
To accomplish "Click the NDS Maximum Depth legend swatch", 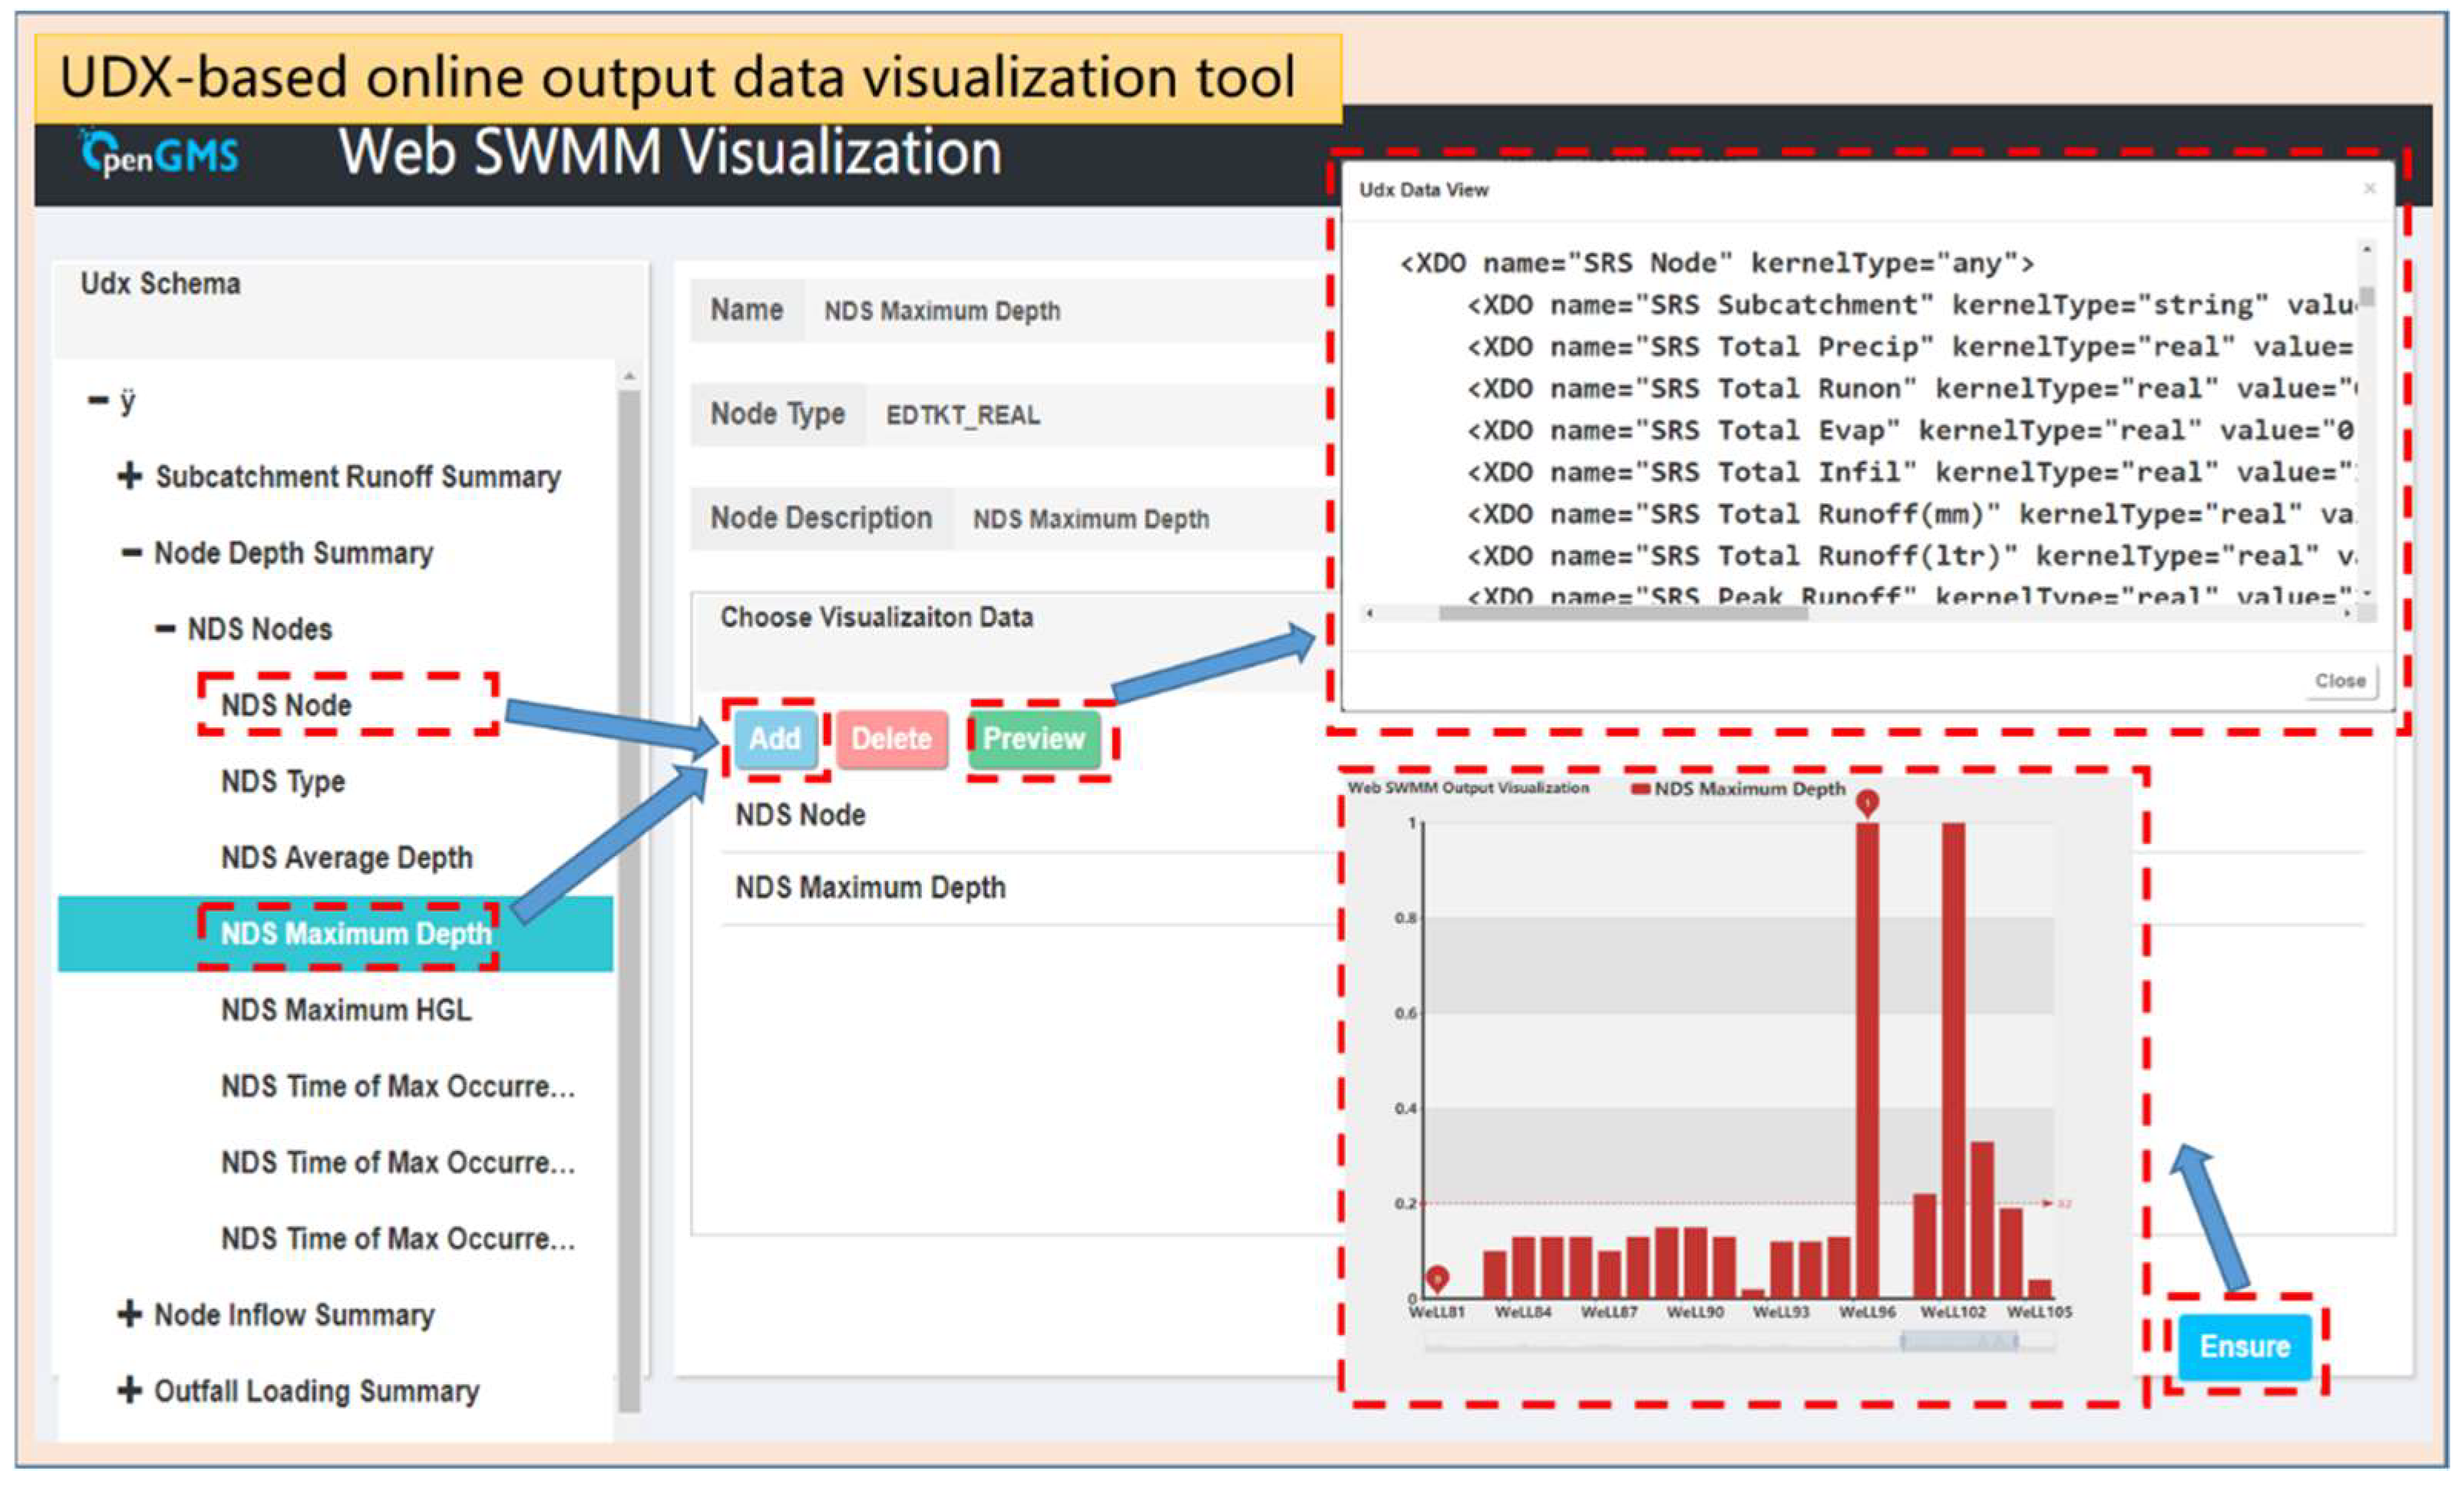I will click(1640, 790).
